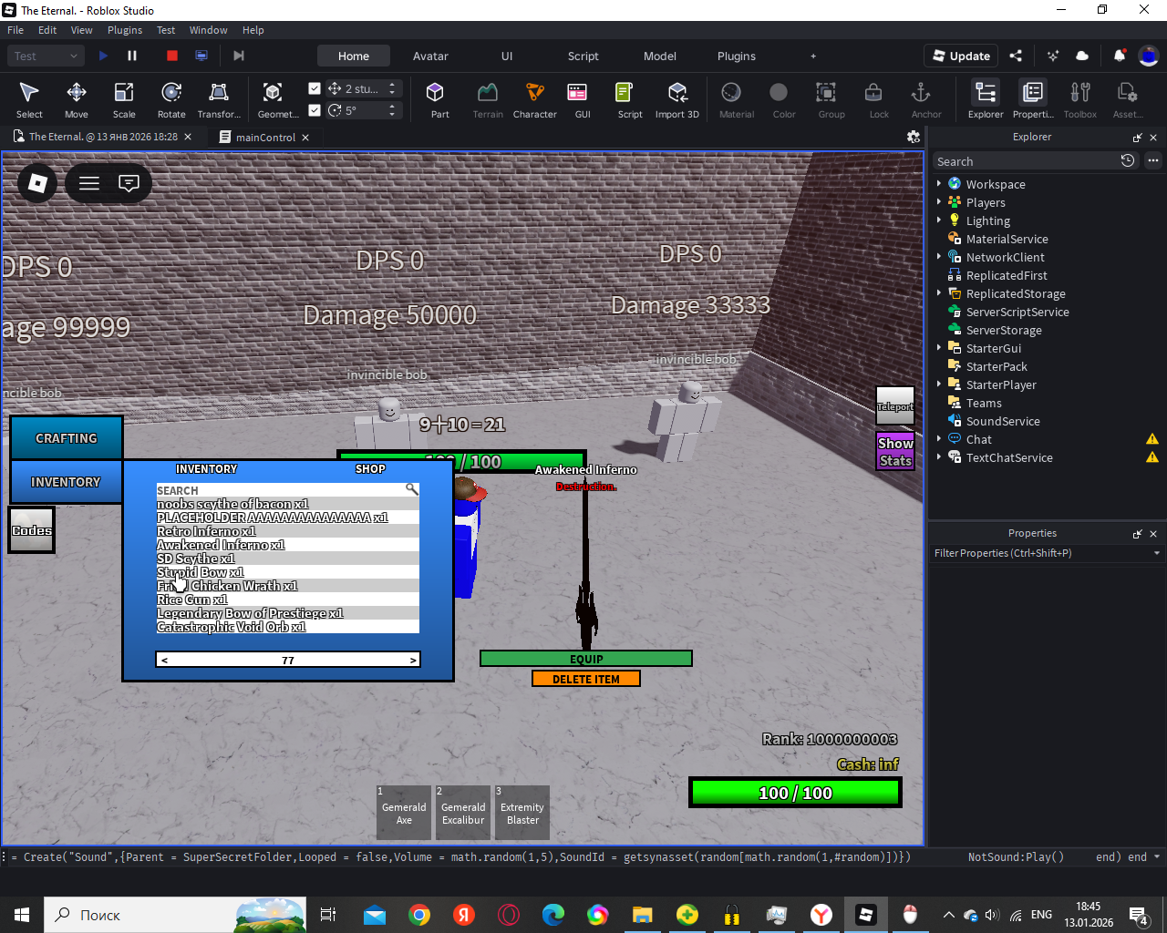
Task: Open Chrome from the taskbar
Action: click(x=419, y=915)
